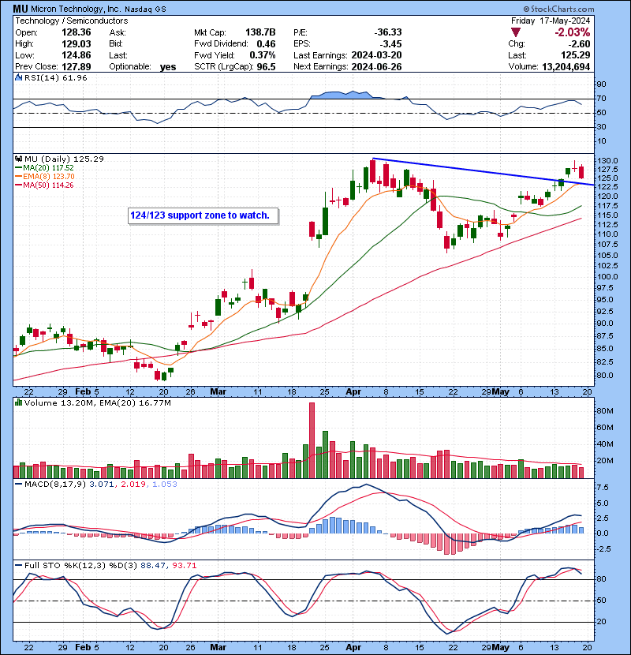Click the 130.0 price axis label
Image resolution: width=631 pixels, height=655 pixels.
point(607,161)
